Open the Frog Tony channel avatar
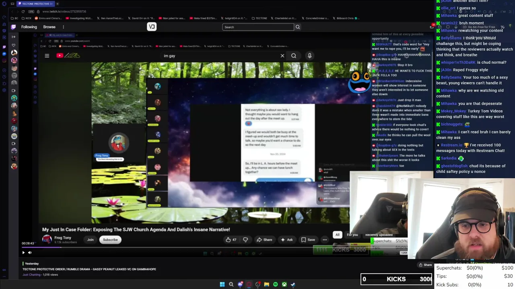The width and height of the screenshot is (515, 289). point(47,240)
